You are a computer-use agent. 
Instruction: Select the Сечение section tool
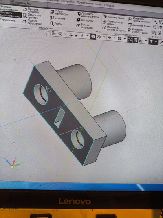pyautogui.click(x=52, y=18)
